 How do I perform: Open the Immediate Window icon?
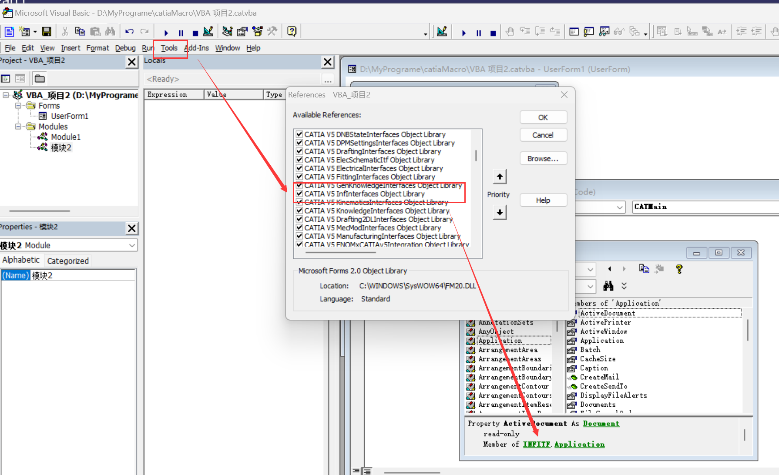tap(589, 31)
